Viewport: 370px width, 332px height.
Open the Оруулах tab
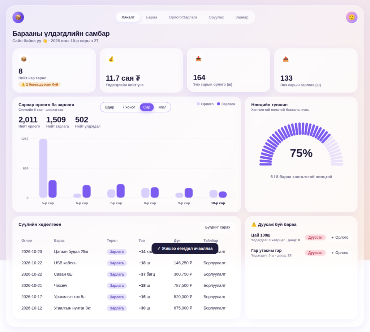point(216,17)
